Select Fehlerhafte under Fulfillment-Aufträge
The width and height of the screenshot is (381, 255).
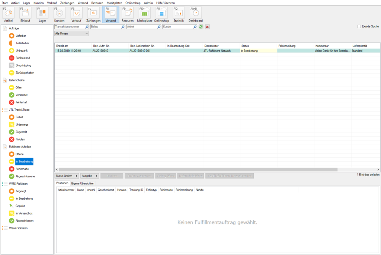[x=22, y=169]
